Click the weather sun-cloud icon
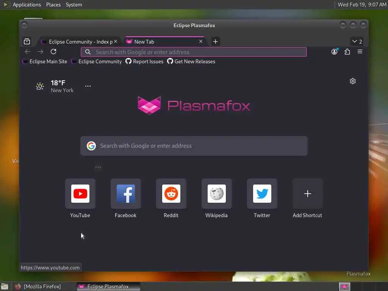Screen dimensions: 388x291 pos(40,86)
